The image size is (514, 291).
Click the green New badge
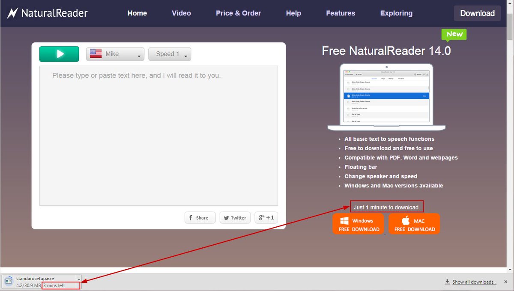(454, 35)
